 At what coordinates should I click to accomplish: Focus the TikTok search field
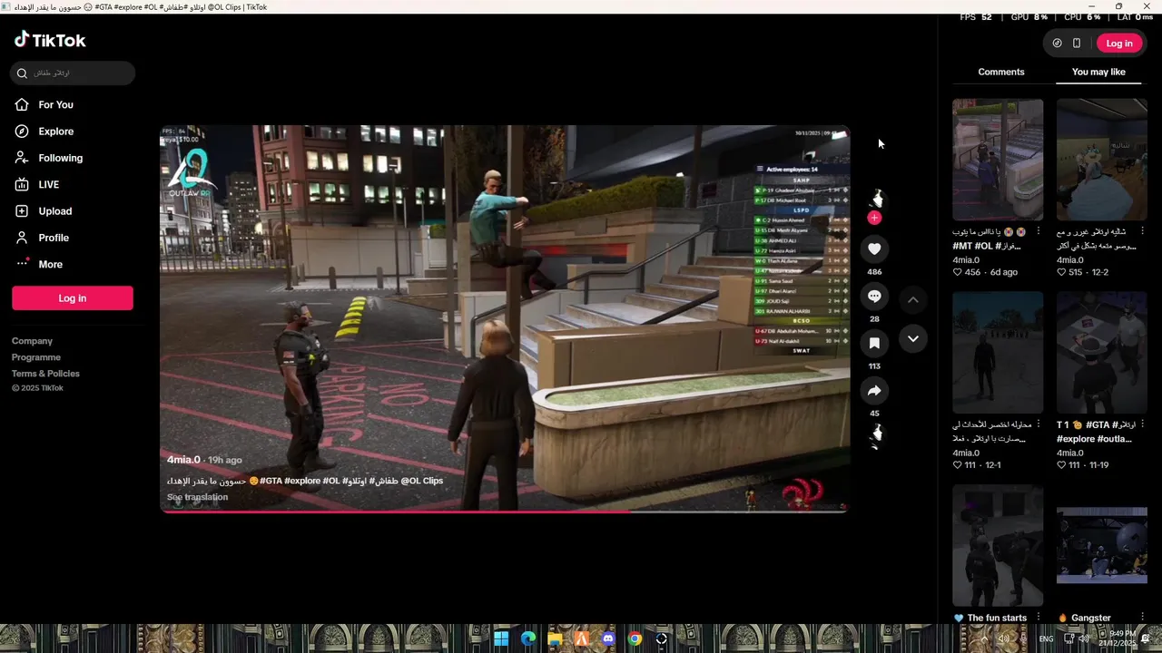point(73,73)
